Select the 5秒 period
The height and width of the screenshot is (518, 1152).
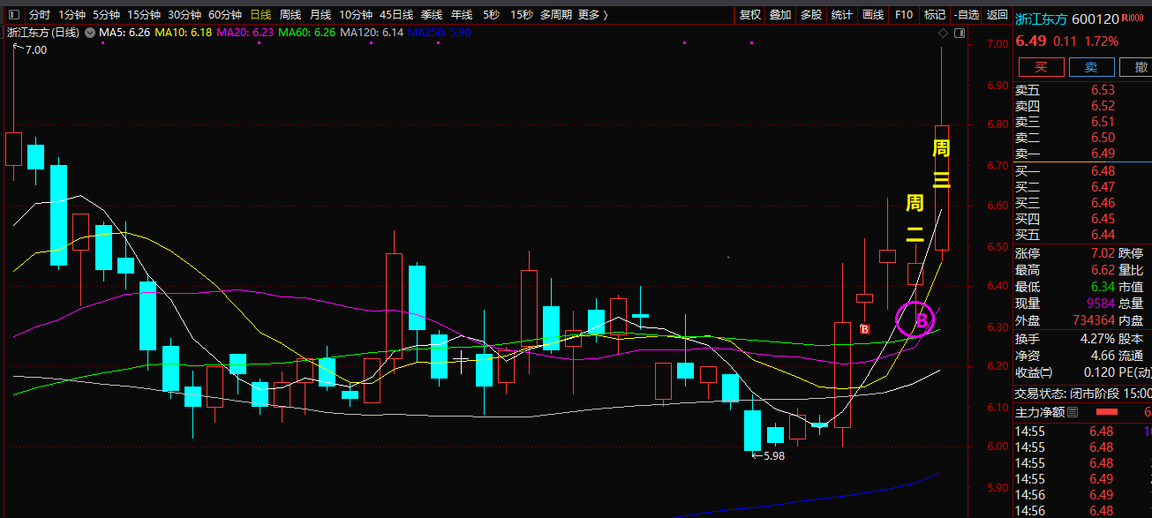coord(491,15)
